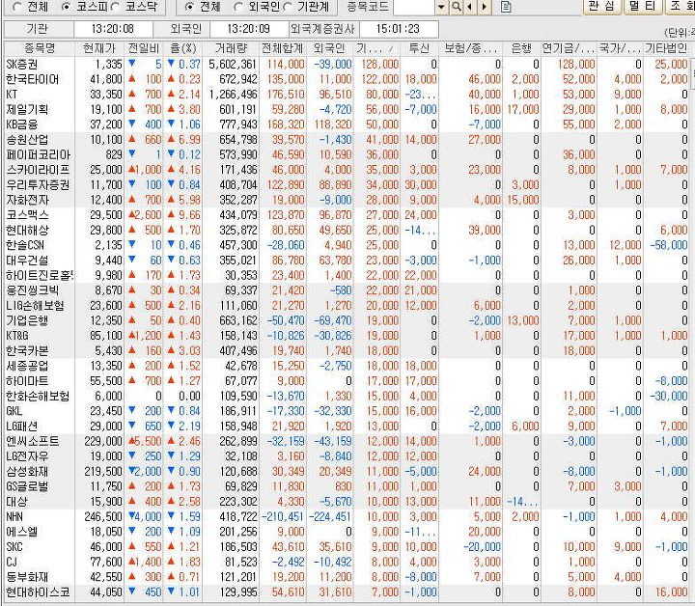The height and width of the screenshot is (606, 695).
Task: Click the 15:01:23 foreign brokerage time field
Action: [399, 29]
